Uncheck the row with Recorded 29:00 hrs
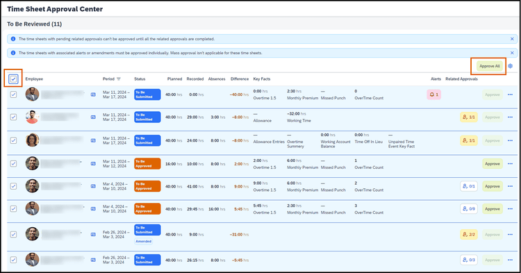The image size is (521, 273). pyautogui.click(x=13, y=117)
